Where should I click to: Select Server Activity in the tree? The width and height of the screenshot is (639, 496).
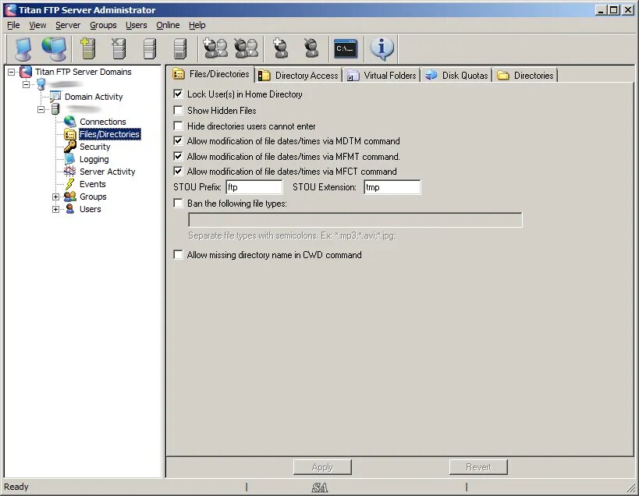click(107, 172)
